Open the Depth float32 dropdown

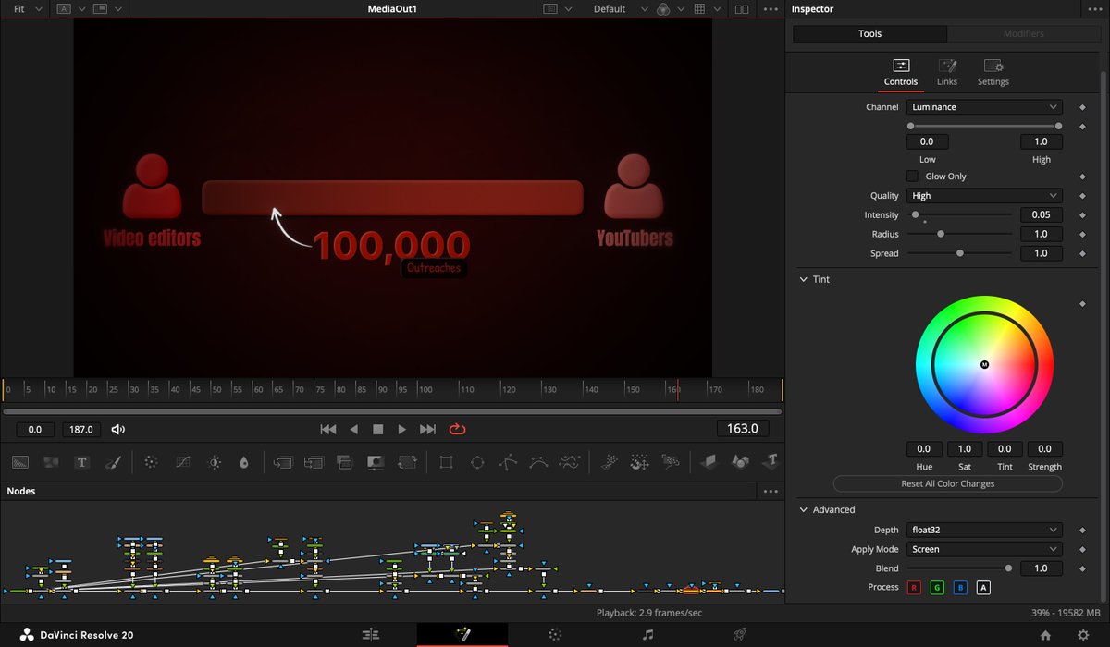point(985,531)
